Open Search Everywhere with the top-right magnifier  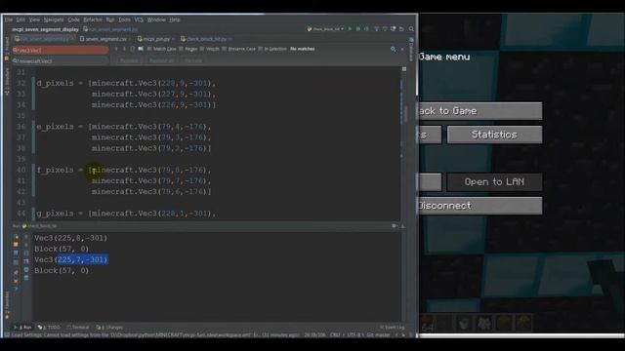tap(411, 29)
